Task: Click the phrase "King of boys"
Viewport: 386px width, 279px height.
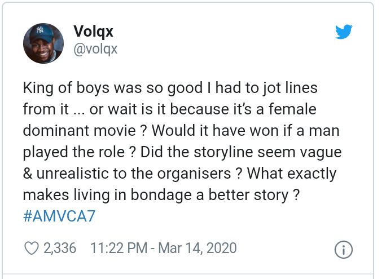Action: point(63,88)
